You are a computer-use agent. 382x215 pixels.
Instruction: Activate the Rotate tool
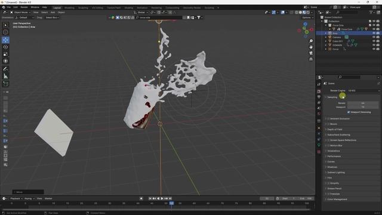click(x=5, y=47)
